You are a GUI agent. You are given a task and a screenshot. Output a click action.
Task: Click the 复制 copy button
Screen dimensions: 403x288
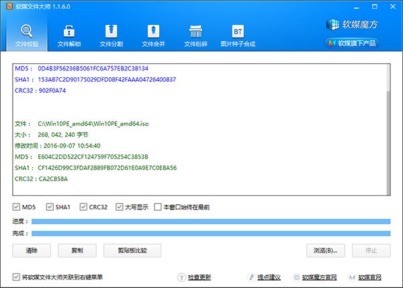point(77,250)
